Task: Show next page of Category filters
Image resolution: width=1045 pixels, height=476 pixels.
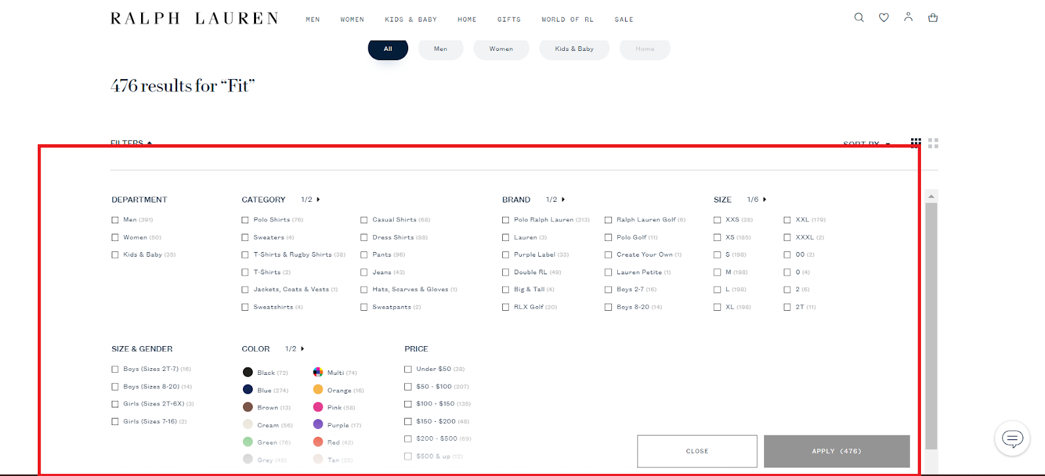Action: (x=318, y=200)
